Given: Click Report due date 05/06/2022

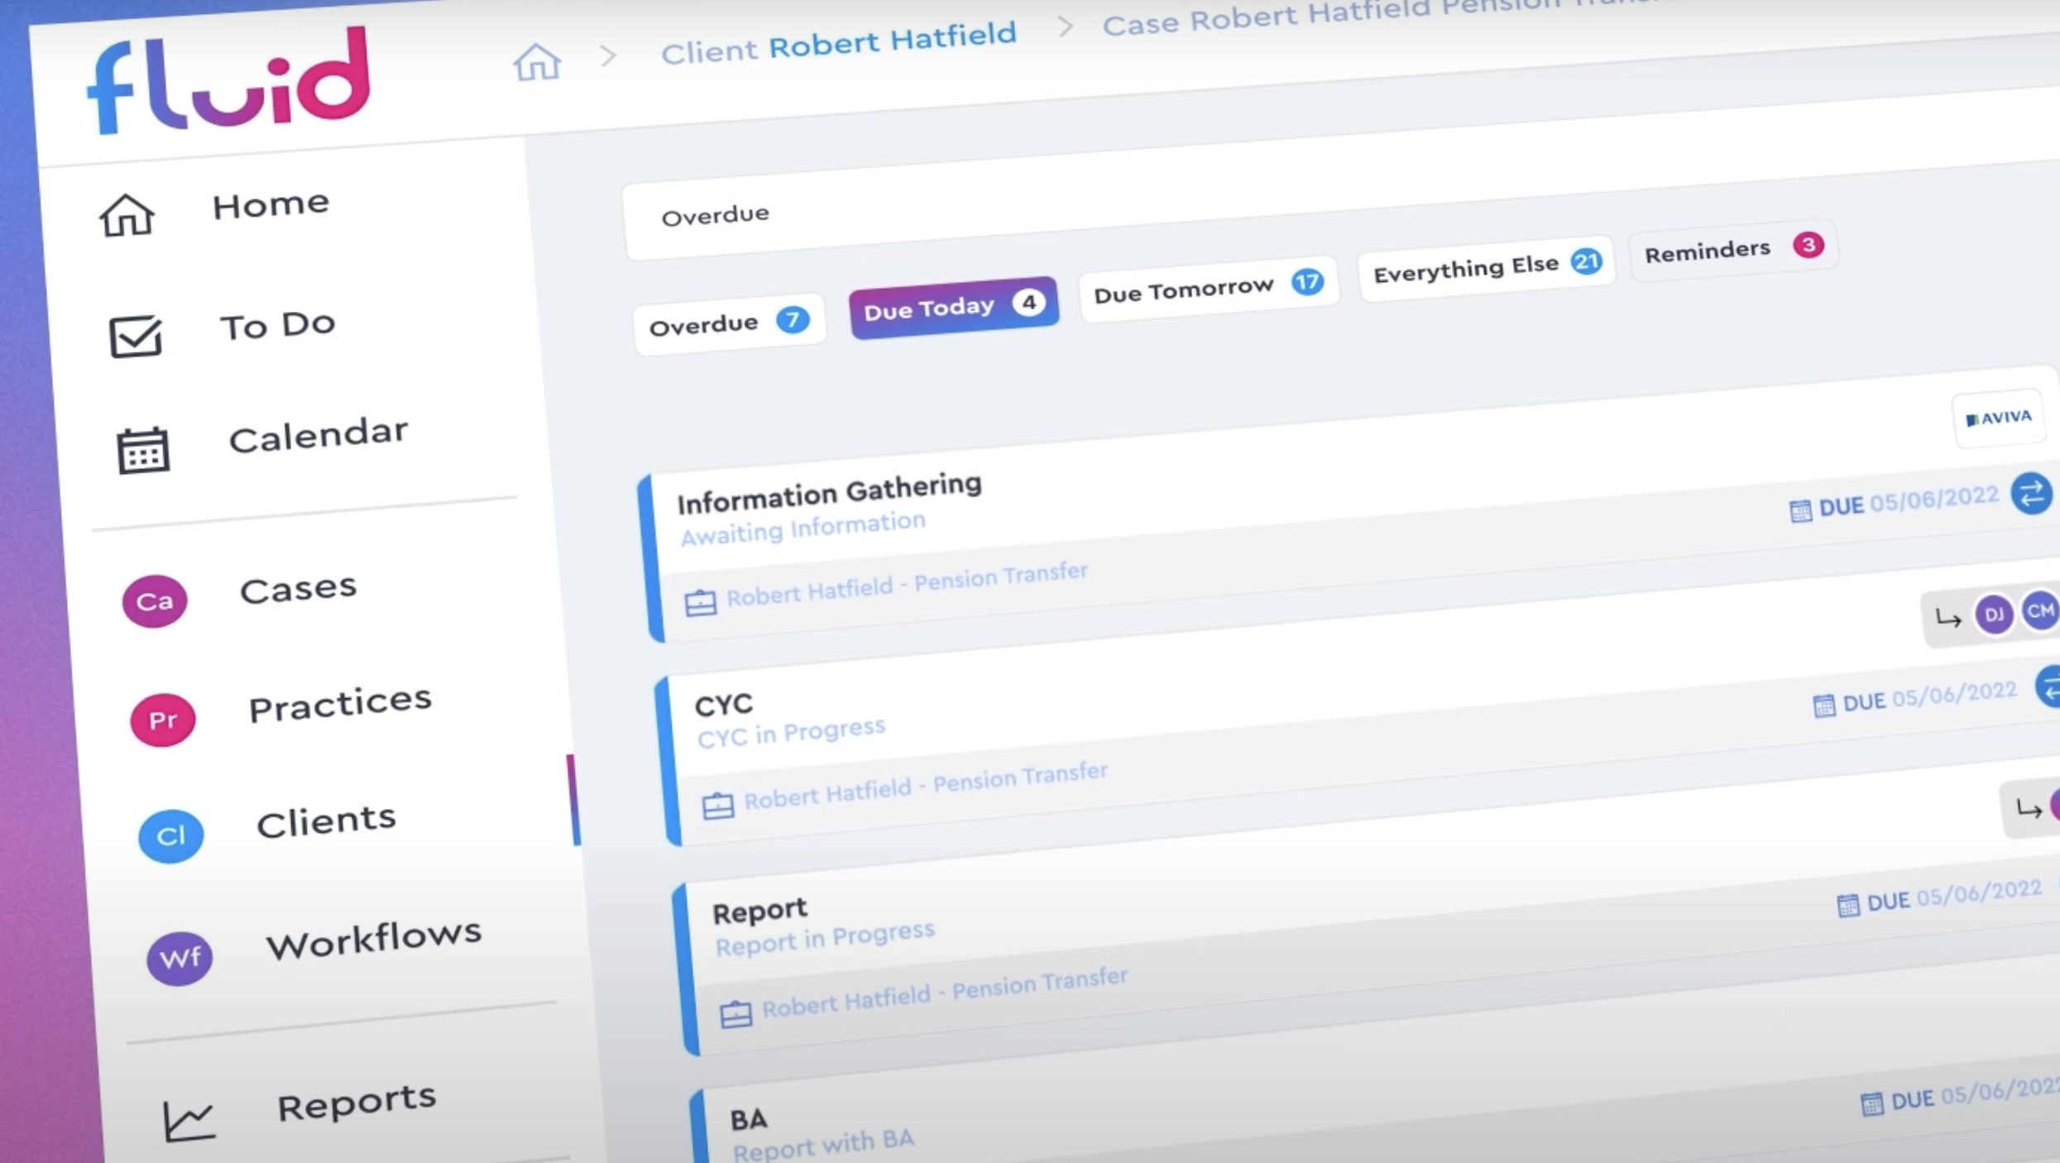Looking at the screenshot, I should click(1979, 893).
